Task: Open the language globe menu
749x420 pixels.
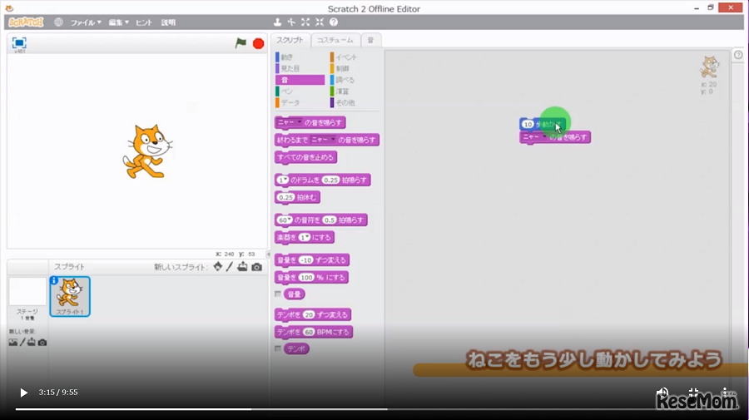Action: 58,22
